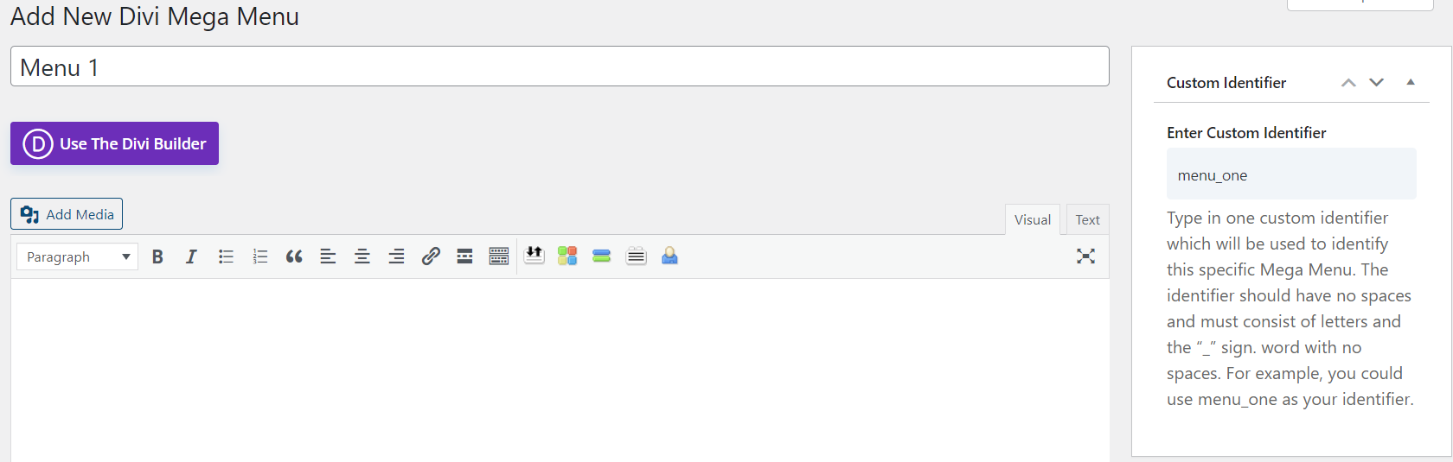
Task: Apply italic formatting
Action: [191, 256]
